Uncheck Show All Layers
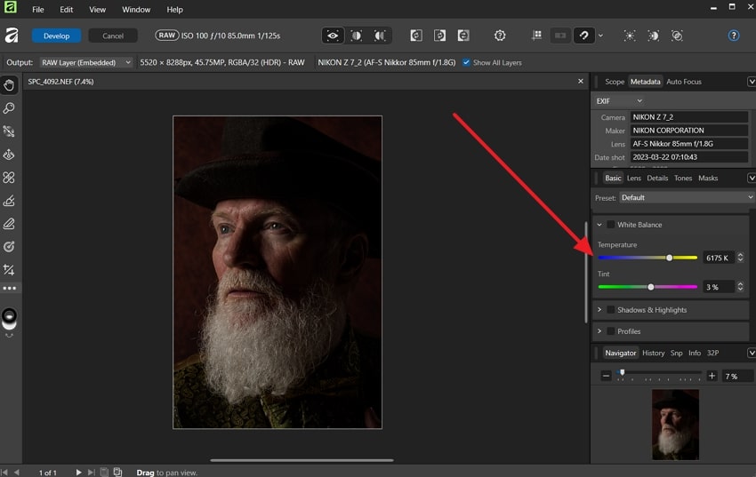Viewport: 756px width, 477px height. [x=467, y=63]
